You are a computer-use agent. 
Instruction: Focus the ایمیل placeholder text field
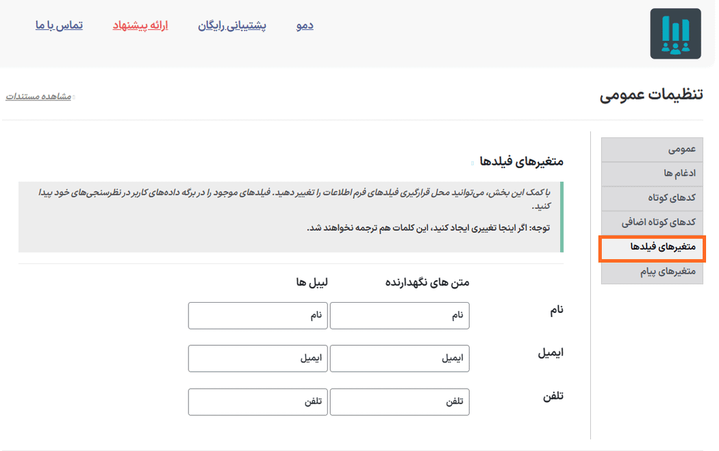click(x=400, y=358)
